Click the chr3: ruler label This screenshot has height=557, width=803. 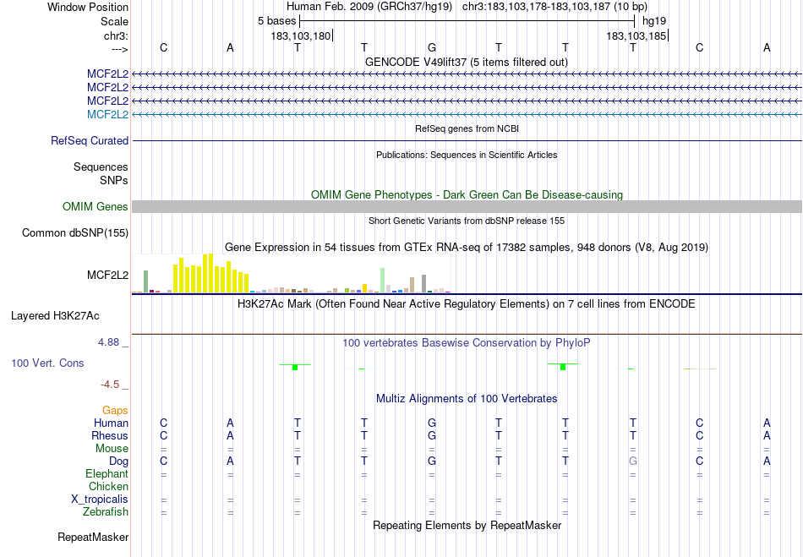pyautogui.click(x=116, y=35)
